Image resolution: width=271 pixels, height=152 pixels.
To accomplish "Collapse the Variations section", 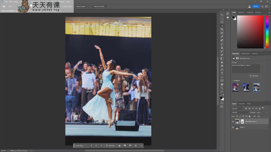I will click(232, 81).
